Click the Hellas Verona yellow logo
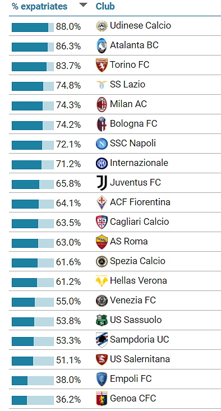221x411 pixels. coord(102,281)
